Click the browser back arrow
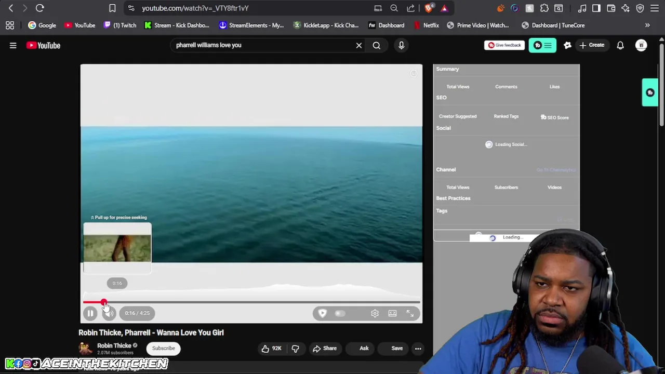The width and height of the screenshot is (665, 374). tap(11, 8)
